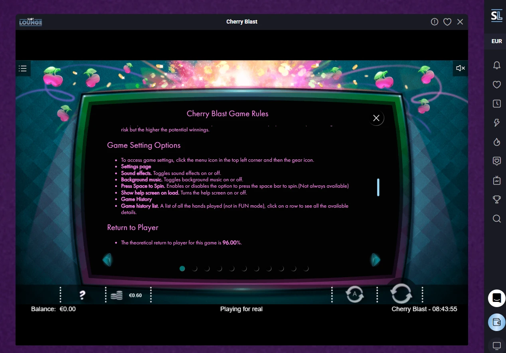The image size is (506, 353).
Task: Close the Cherry Blast Game Rules panel
Action: click(376, 118)
